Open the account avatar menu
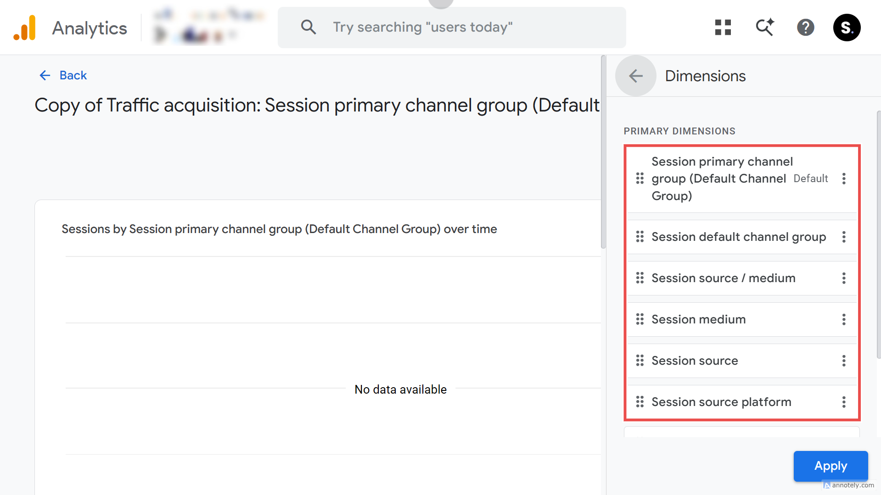 point(847,28)
